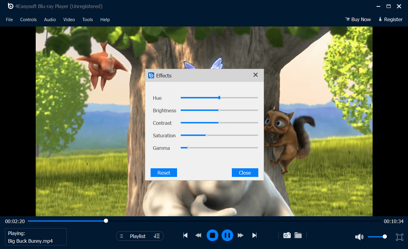Close the Blu-ray Player window
The width and height of the screenshot is (408, 249).
tap(399, 6)
